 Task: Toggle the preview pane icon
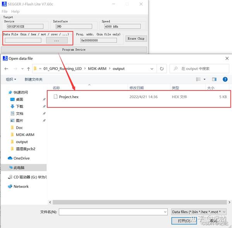tap(214, 79)
